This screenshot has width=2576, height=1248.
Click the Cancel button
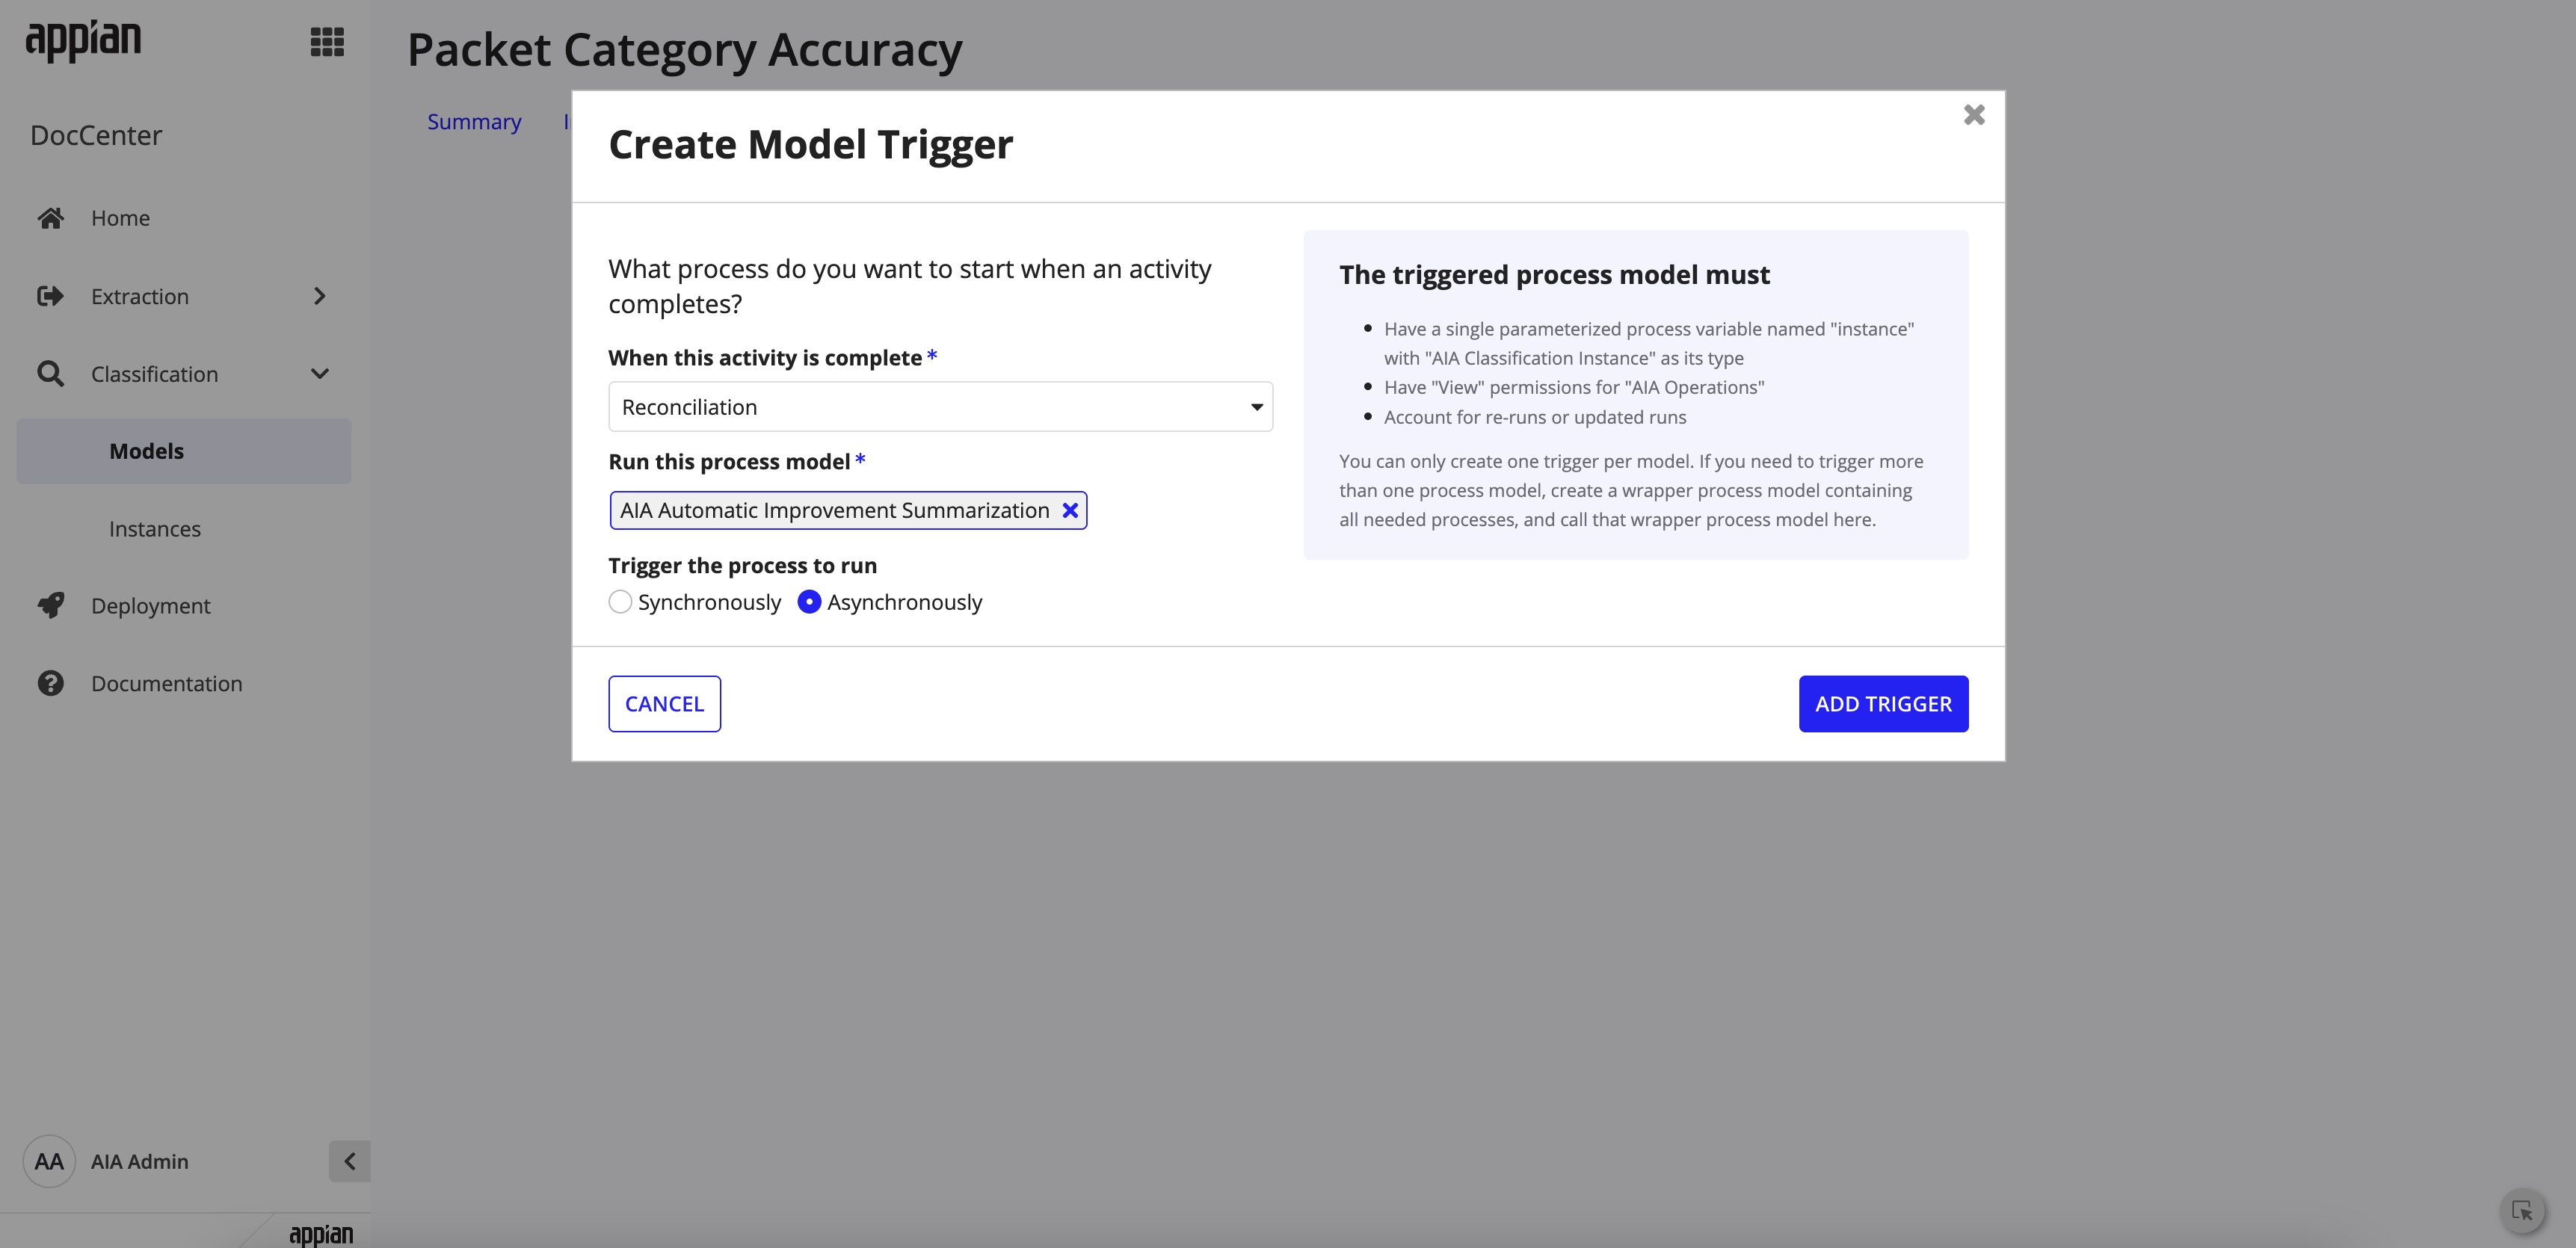pyautogui.click(x=664, y=704)
